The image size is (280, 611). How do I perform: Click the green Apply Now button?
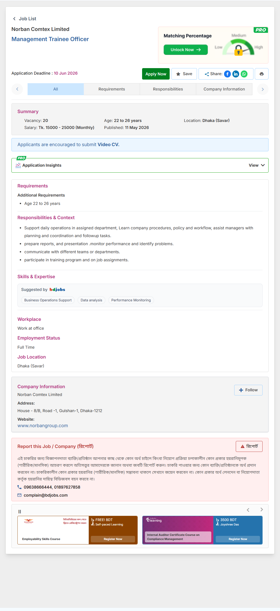click(156, 74)
